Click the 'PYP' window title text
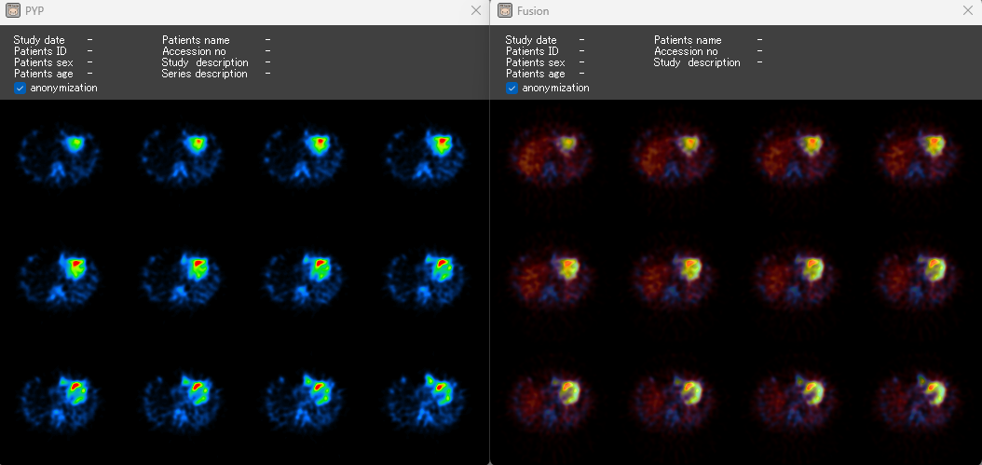 pos(34,11)
